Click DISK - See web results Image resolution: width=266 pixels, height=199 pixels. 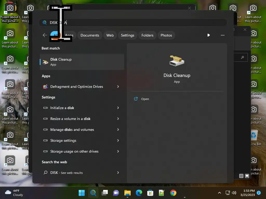(x=82, y=173)
